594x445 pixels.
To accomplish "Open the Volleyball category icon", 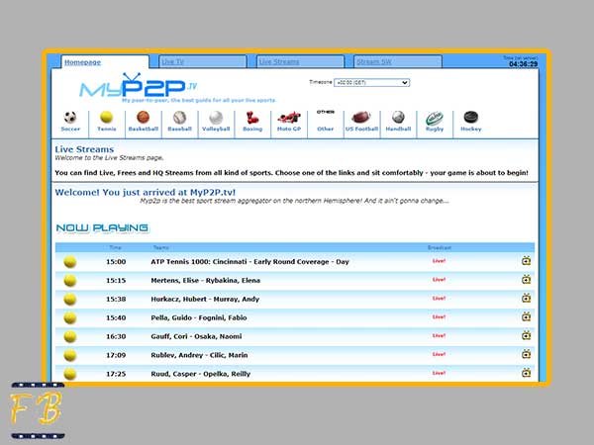I will (216, 118).
